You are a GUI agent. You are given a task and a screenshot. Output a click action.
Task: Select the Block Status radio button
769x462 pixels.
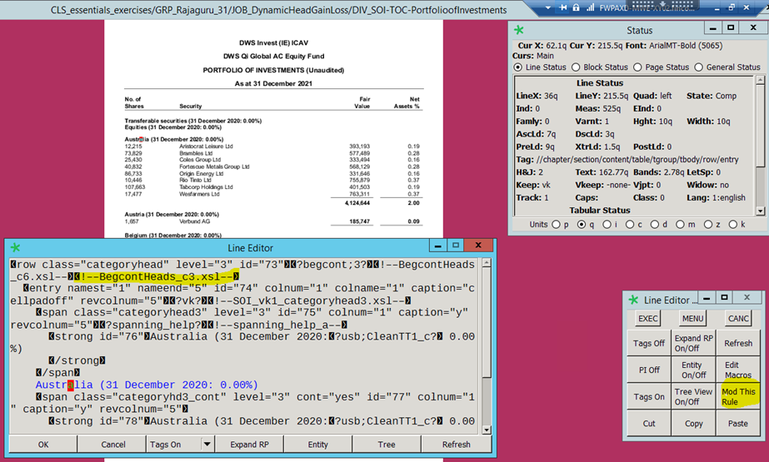pyautogui.click(x=576, y=67)
